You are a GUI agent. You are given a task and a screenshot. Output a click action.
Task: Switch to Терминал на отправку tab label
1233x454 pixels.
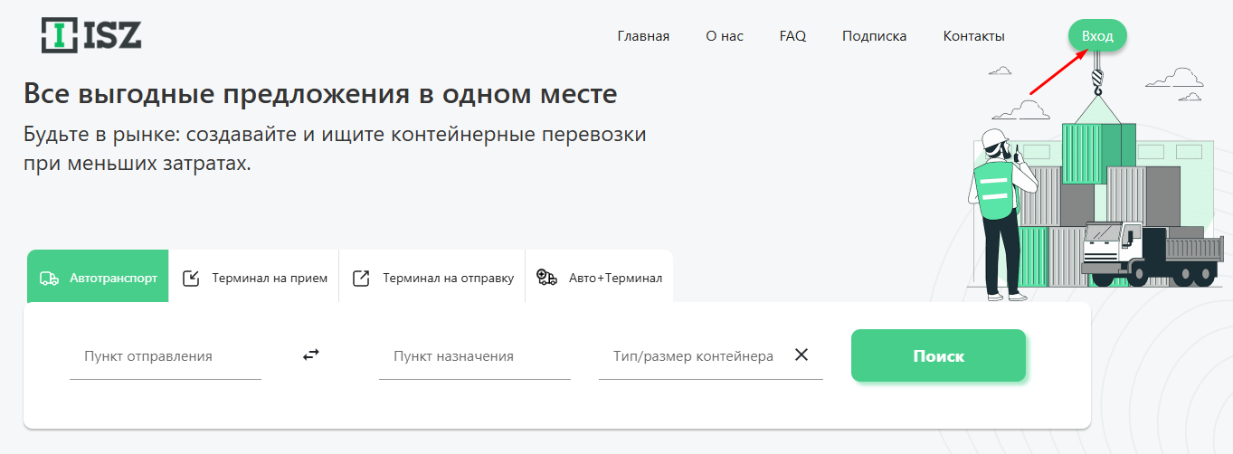tap(448, 278)
